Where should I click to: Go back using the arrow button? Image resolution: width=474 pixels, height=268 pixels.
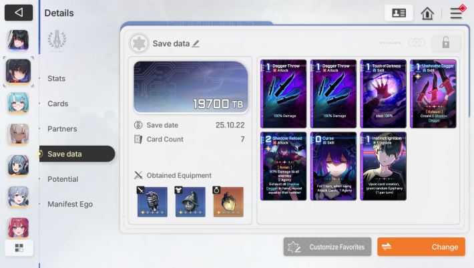(x=19, y=13)
